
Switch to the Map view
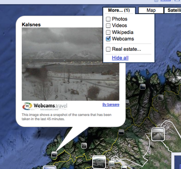(x=151, y=10)
